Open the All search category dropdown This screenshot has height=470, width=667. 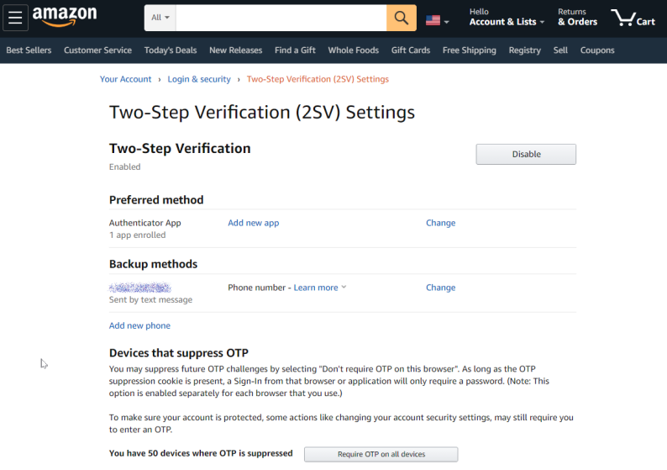click(160, 18)
